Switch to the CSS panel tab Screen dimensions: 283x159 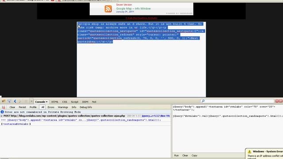point(65,102)
